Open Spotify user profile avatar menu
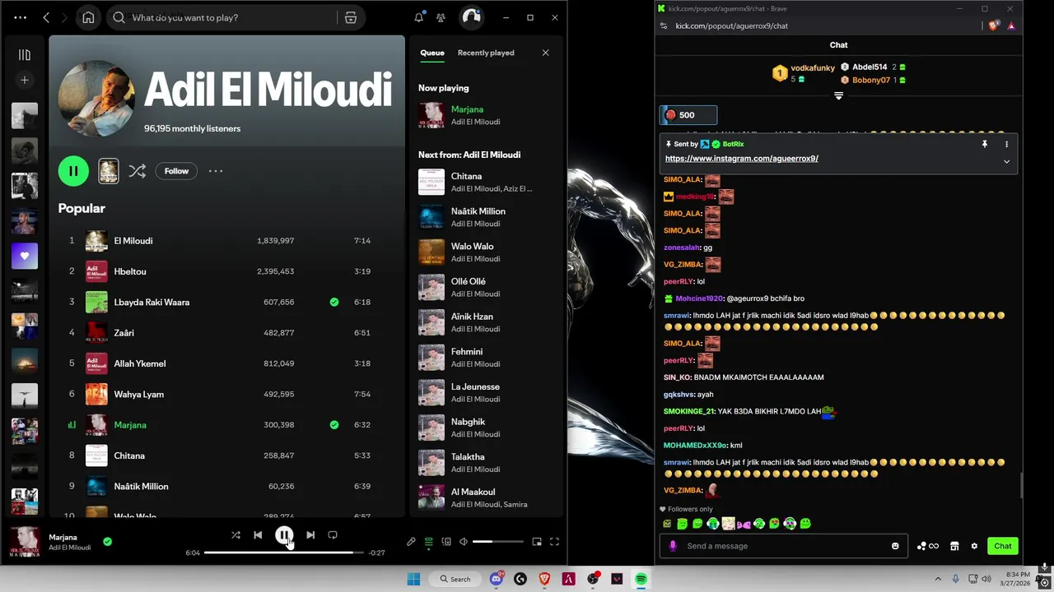This screenshot has height=592, width=1054. pos(471,16)
